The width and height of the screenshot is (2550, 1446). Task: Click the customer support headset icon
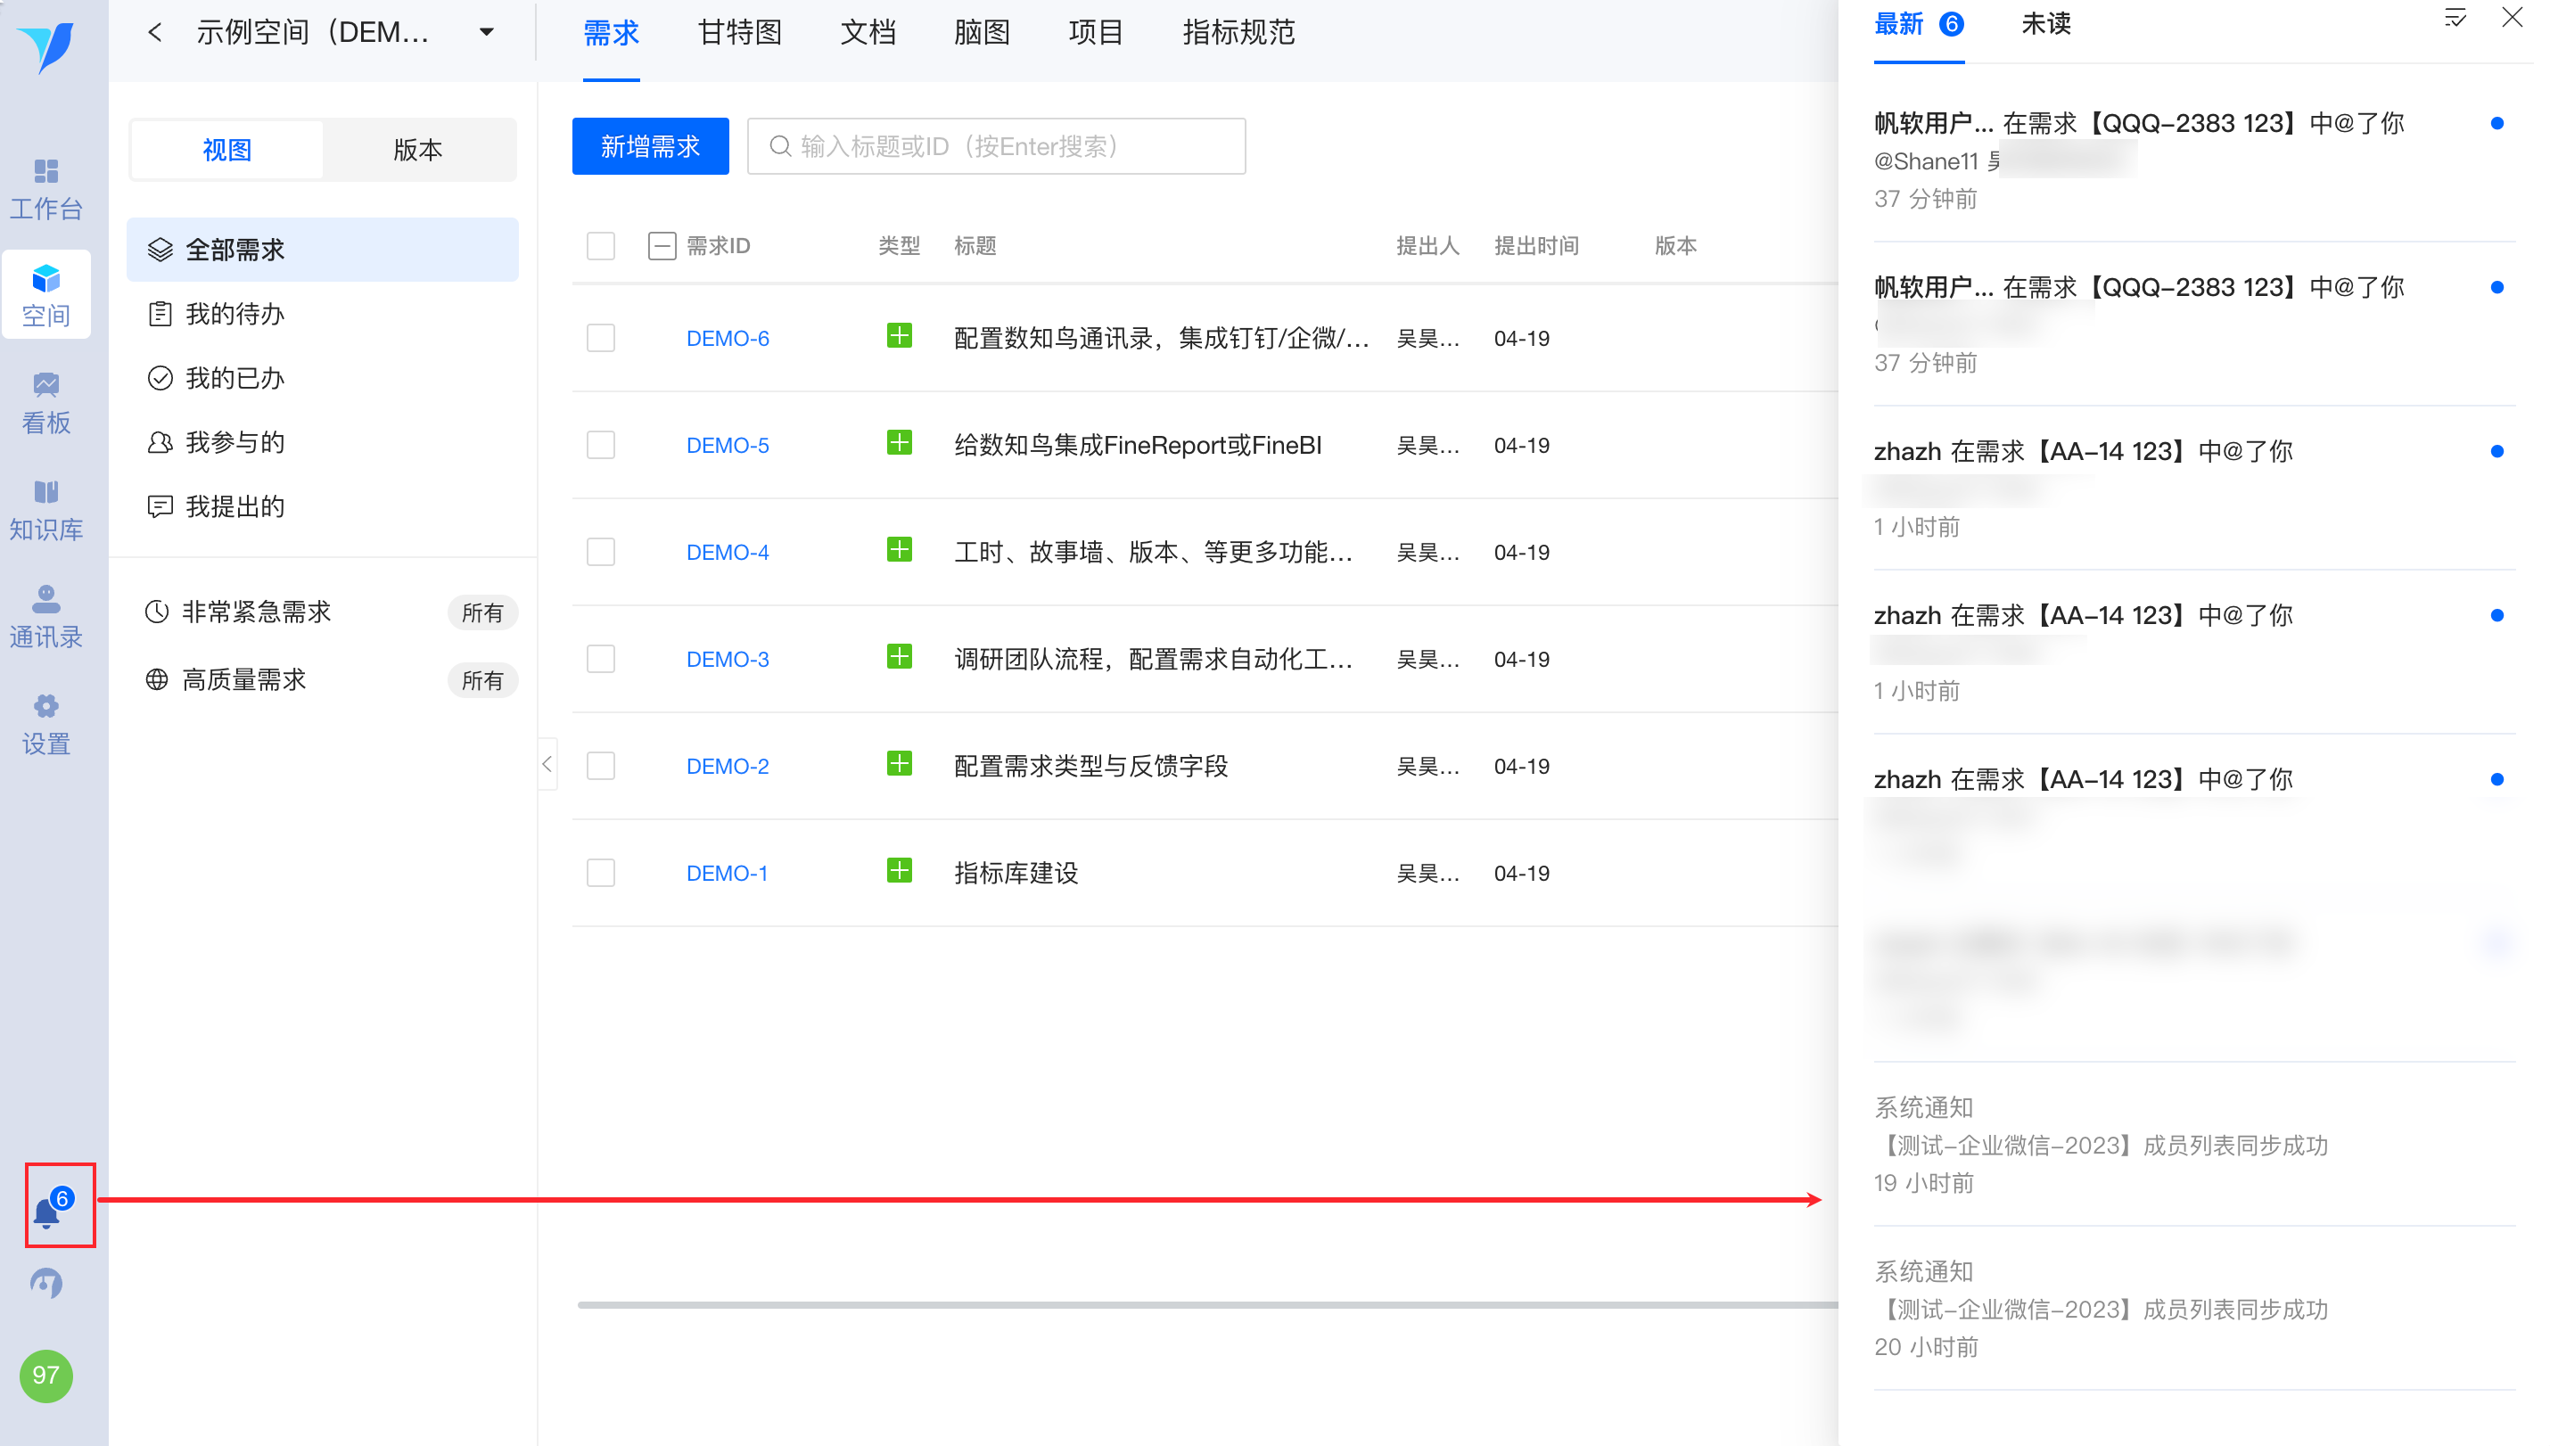[45, 1283]
